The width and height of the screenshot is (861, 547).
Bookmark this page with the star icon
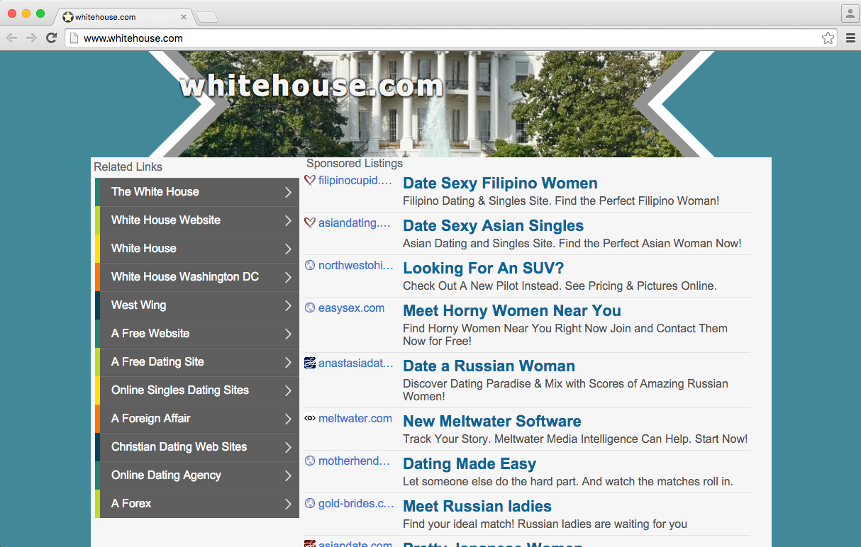(x=828, y=38)
